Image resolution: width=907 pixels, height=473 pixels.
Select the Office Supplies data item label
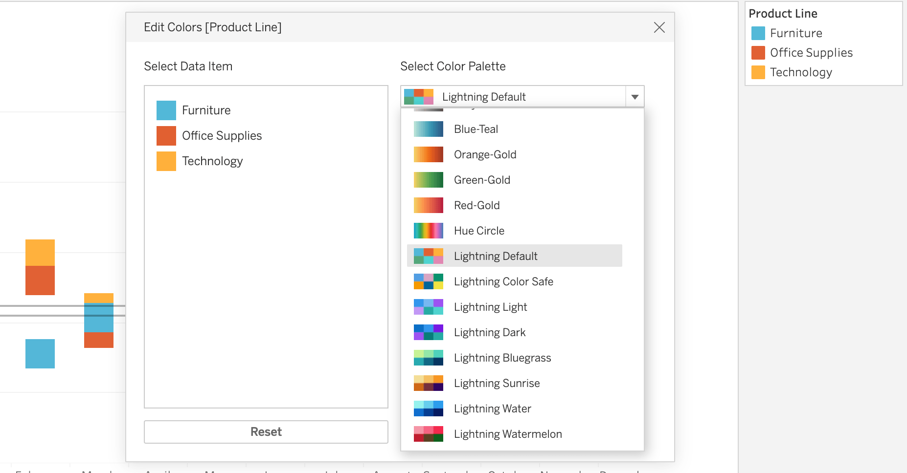222,136
